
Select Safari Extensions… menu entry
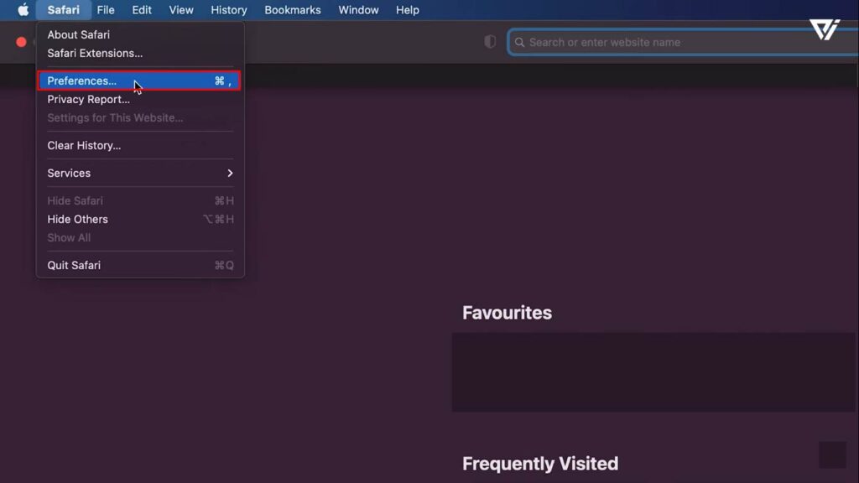140,53
